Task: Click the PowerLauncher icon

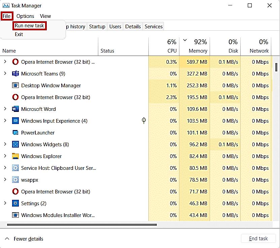Action: coord(15,132)
